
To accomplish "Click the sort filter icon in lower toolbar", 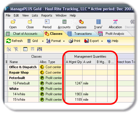I will click(9, 49).
